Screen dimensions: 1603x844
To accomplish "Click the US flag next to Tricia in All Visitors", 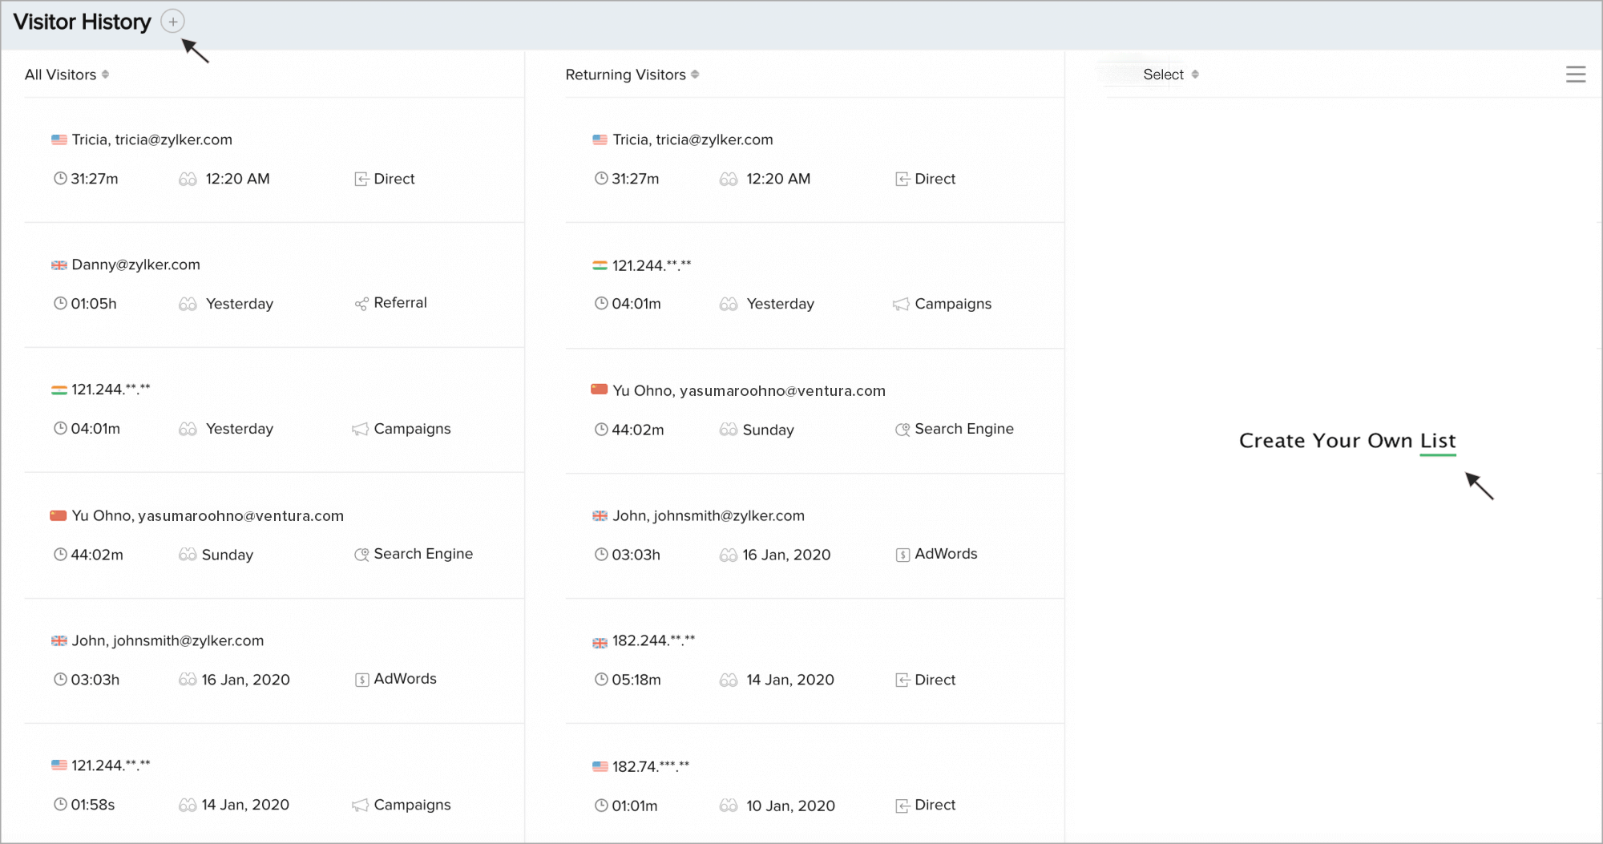I will tap(59, 139).
